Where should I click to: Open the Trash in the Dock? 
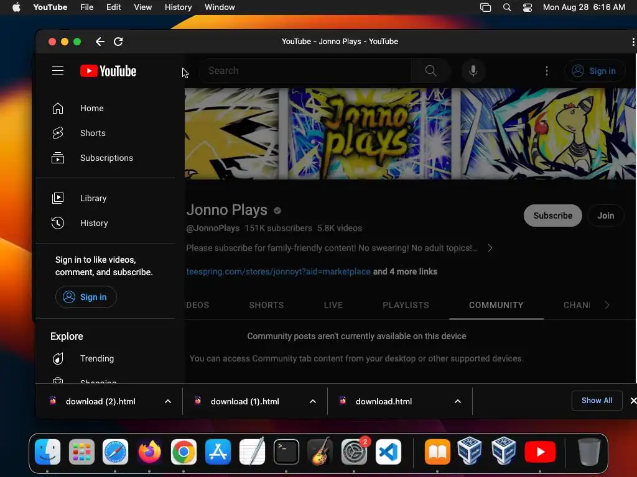tap(589, 452)
